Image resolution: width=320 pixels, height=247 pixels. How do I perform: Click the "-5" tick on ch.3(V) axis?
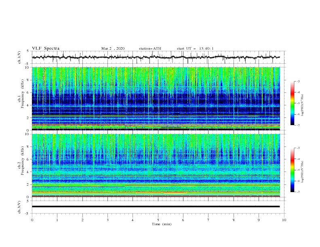coord(27,214)
